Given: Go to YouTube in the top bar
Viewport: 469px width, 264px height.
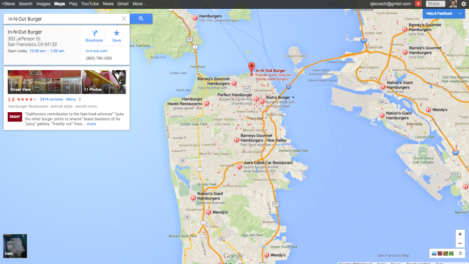Looking at the screenshot, I should 90,4.
